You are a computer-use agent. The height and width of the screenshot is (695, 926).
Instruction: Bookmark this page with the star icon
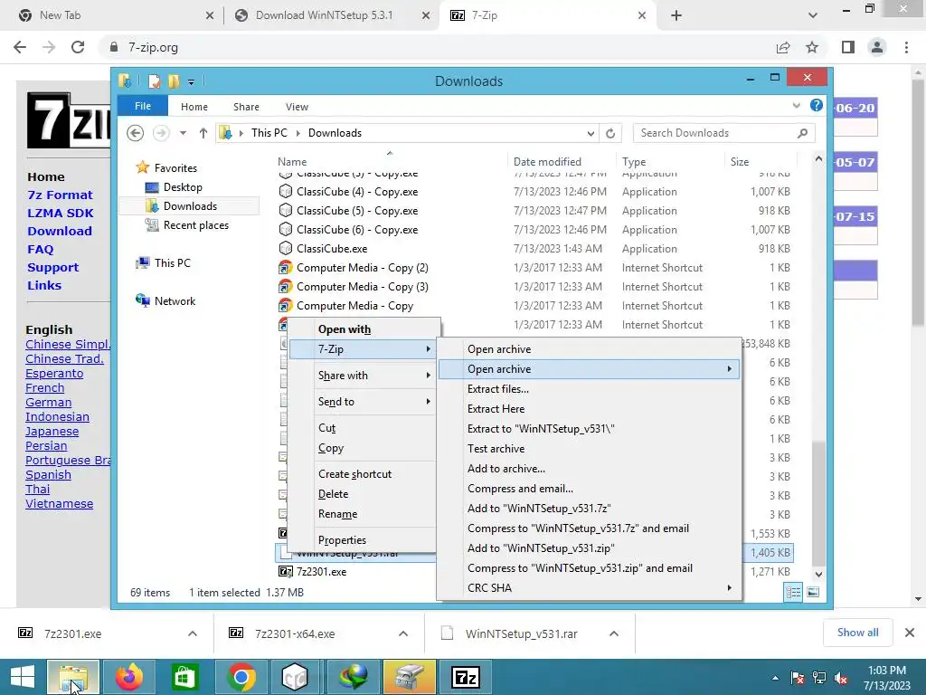pyautogui.click(x=812, y=47)
